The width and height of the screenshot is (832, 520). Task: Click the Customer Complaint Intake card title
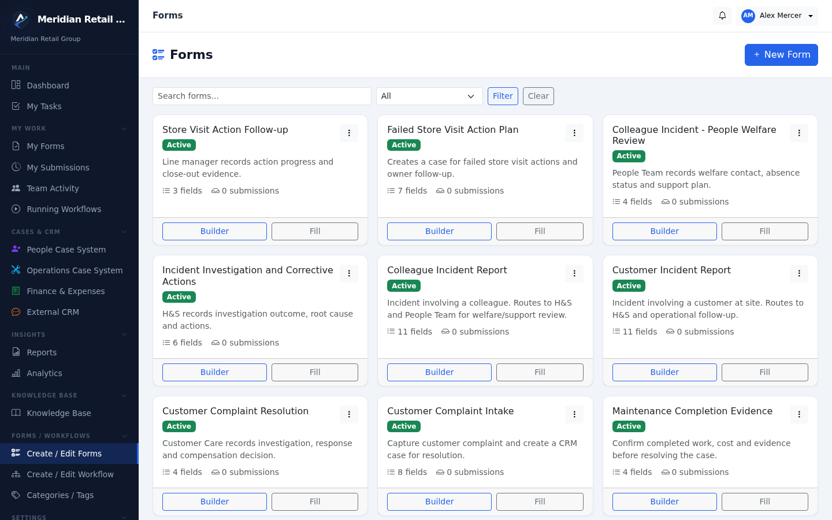(450, 411)
